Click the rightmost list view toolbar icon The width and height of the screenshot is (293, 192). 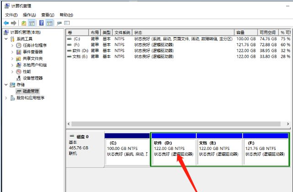67,23
